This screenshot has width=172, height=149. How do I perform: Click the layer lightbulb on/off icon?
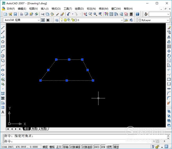(62, 20)
